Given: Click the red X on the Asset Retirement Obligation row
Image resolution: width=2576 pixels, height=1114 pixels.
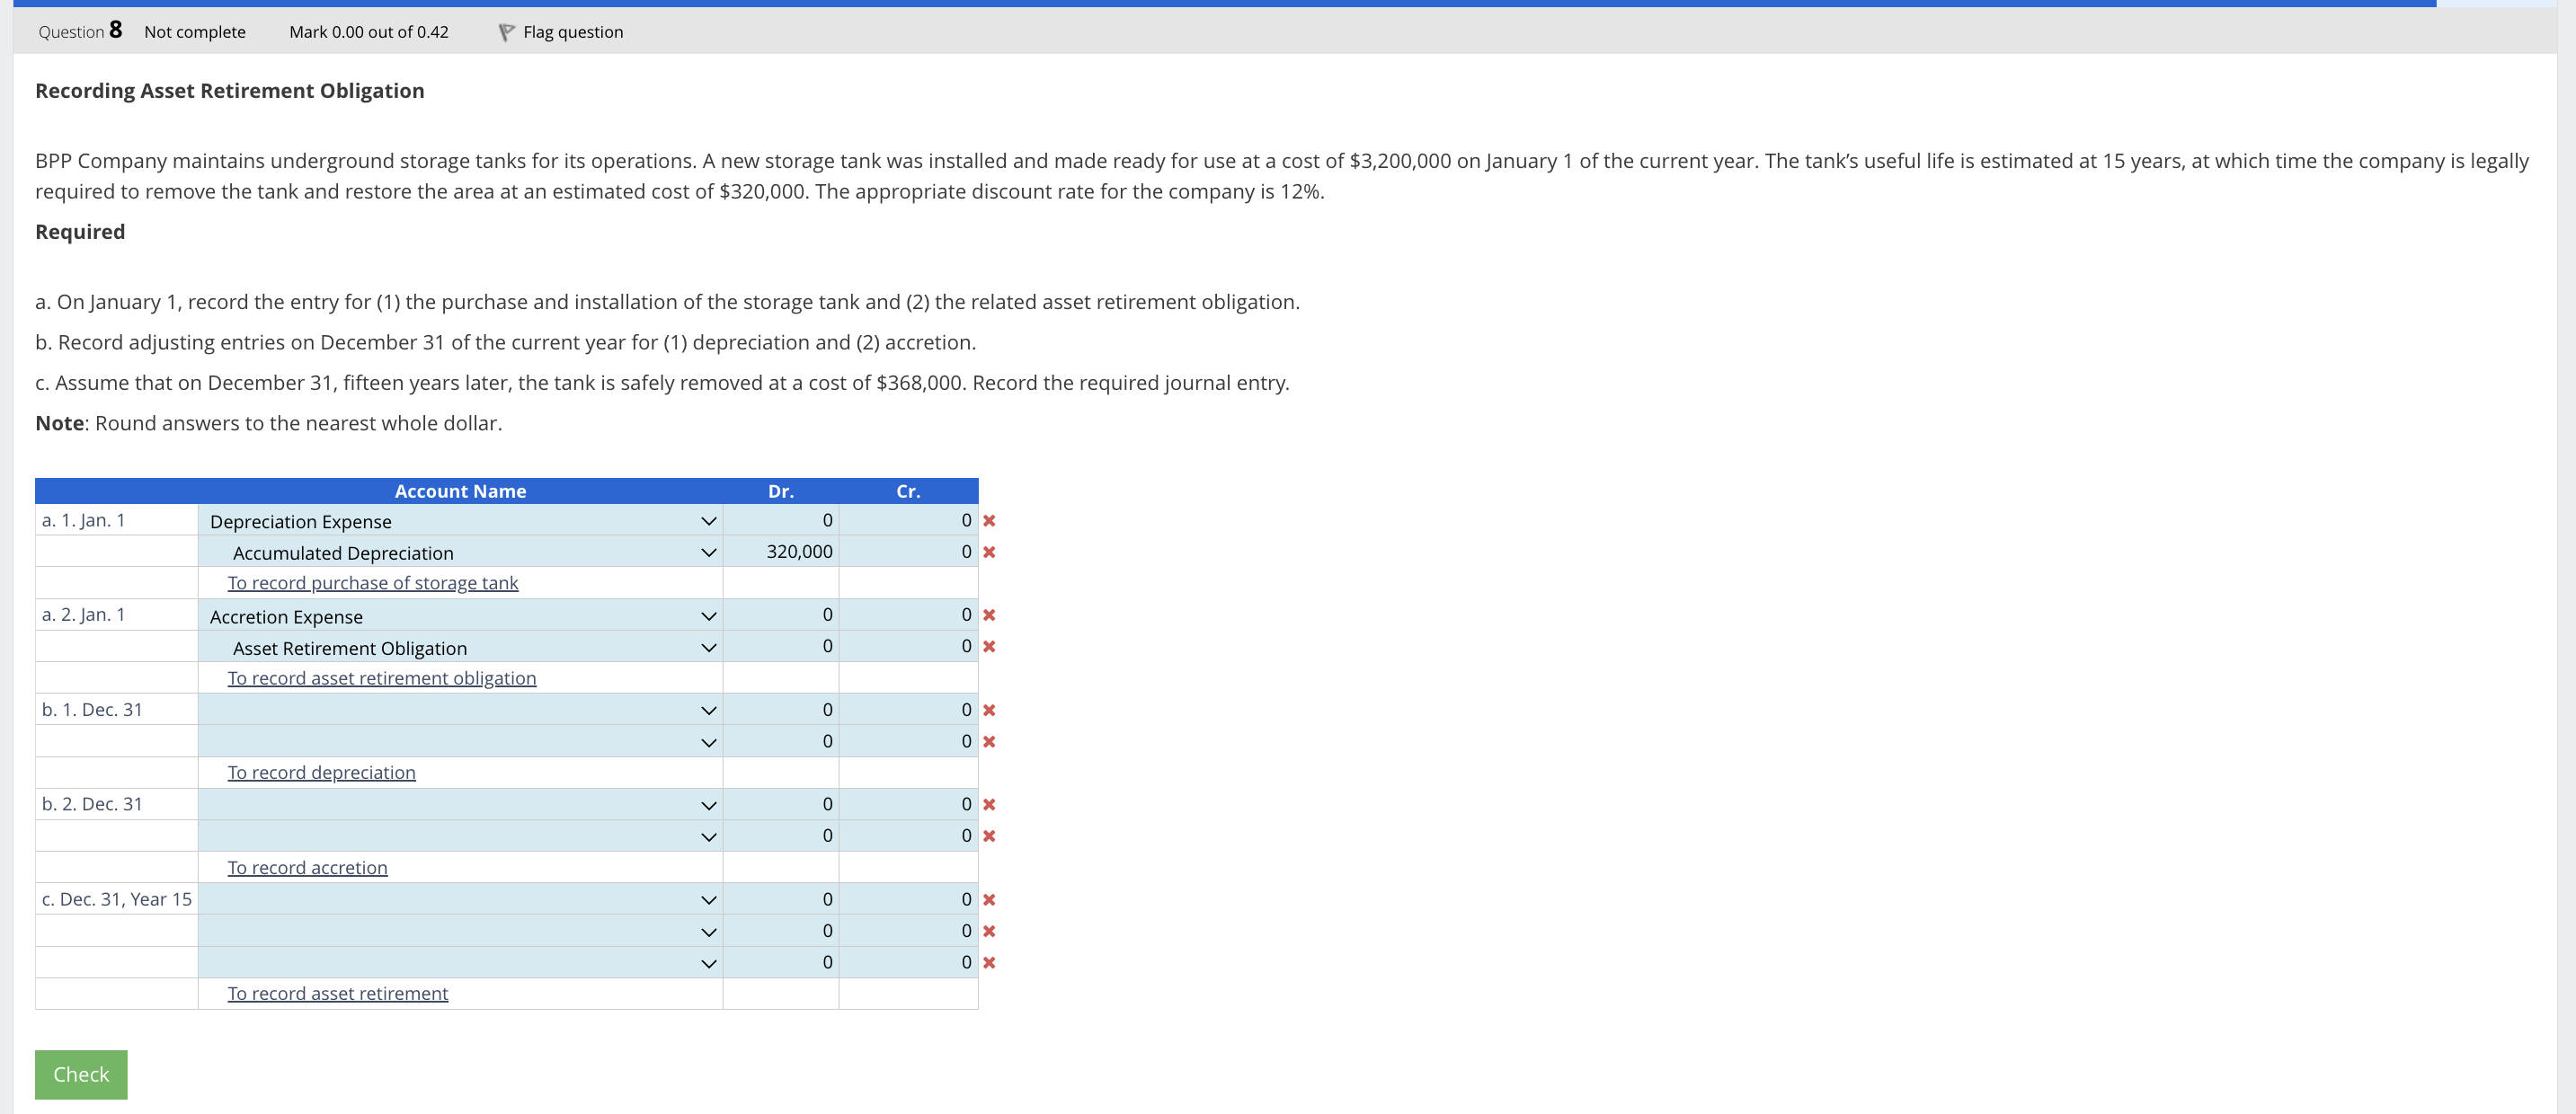Looking at the screenshot, I should (989, 647).
